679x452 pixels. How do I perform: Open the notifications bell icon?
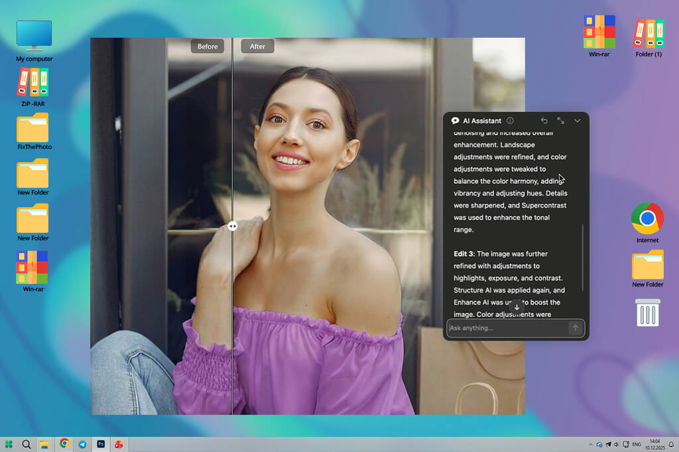click(671, 444)
